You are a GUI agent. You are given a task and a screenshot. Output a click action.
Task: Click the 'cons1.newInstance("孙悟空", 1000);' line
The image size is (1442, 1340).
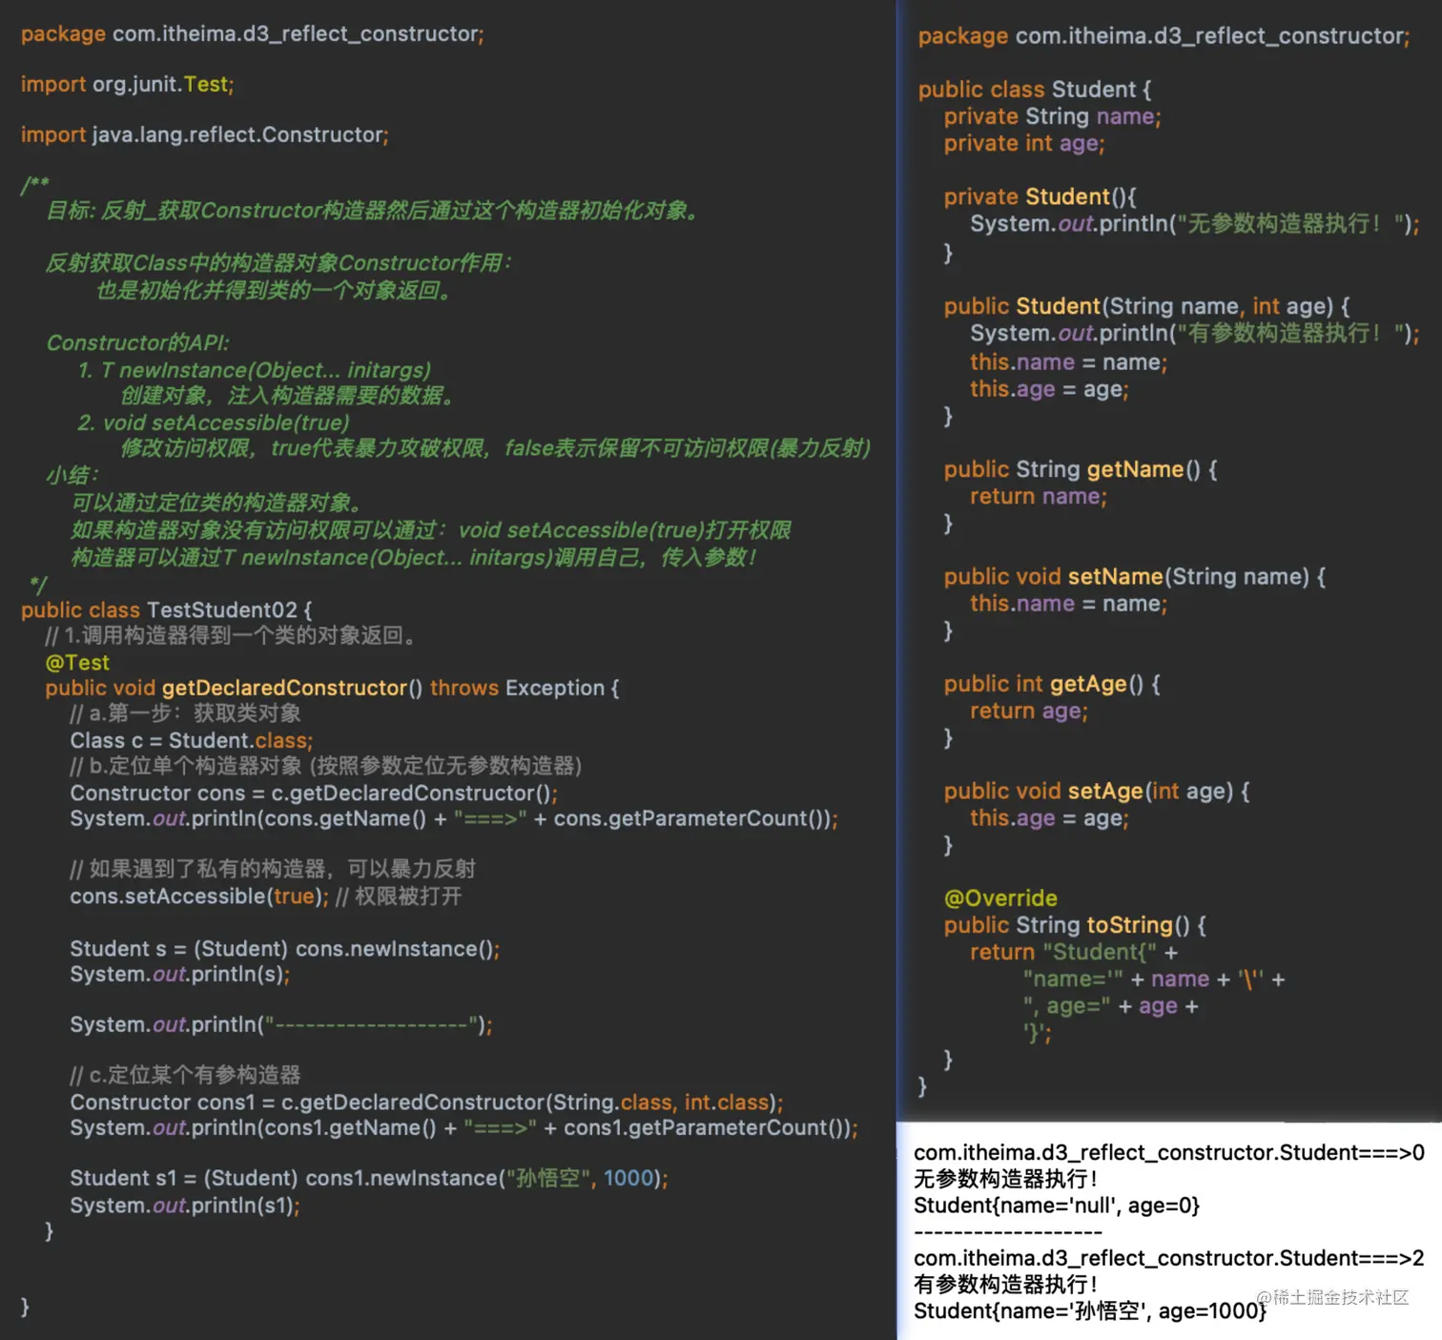click(369, 1178)
